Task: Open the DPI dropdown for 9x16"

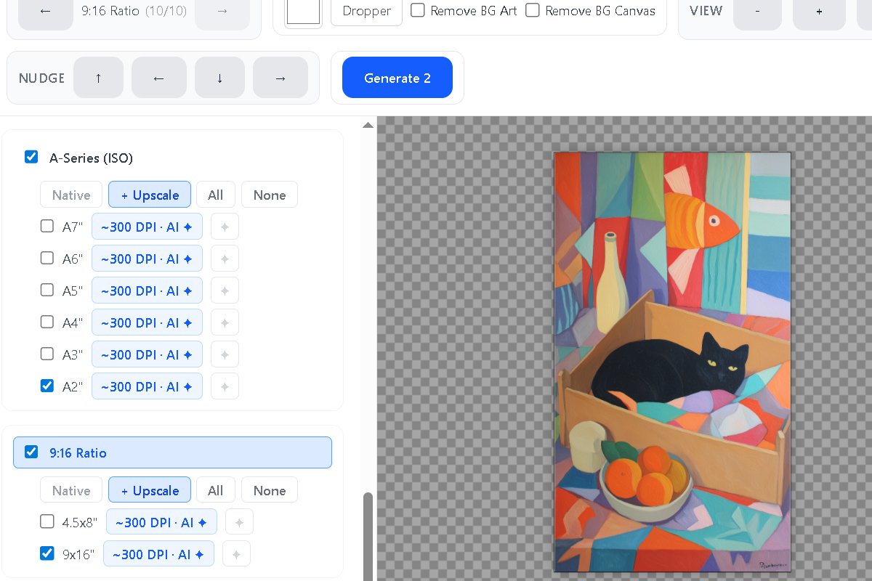Action: point(158,553)
